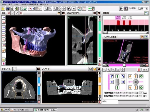This screenshot has height=112, width=150.
Task: Click the custom movement unit mm input field
Action: (141, 93)
